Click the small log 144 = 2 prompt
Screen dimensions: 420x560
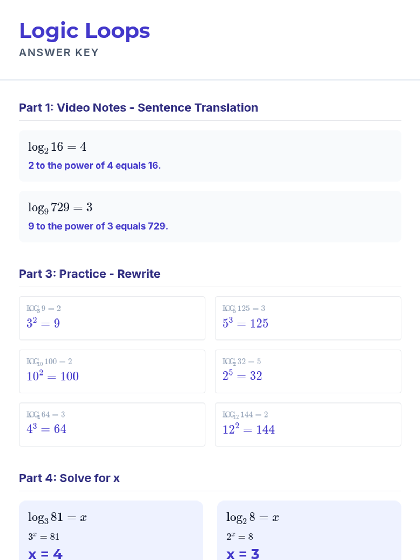pyautogui.click(x=245, y=415)
